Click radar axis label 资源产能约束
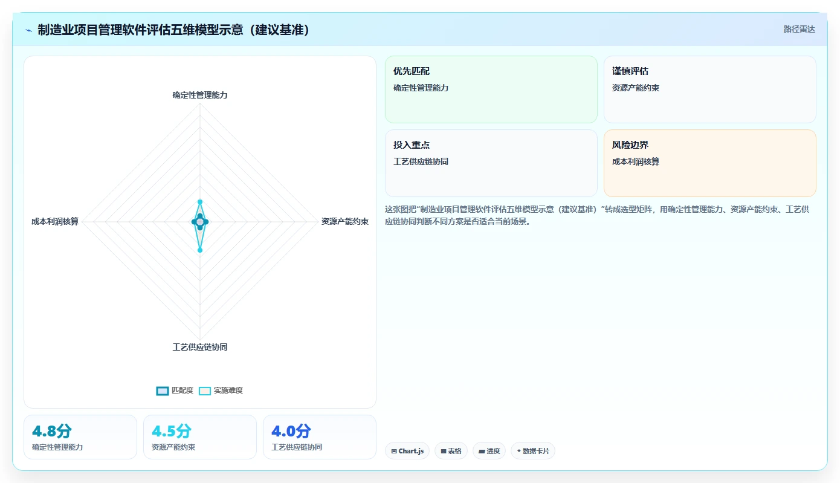This screenshot has width=840, height=483. pos(345,222)
